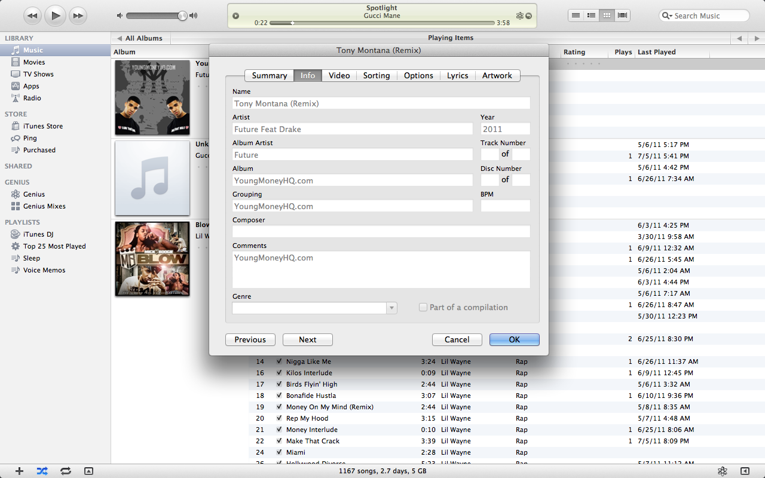Open the Lyrics tab

click(x=458, y=75)
